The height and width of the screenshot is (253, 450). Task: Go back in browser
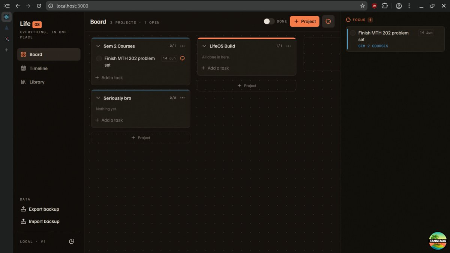pyautogui.click(x=17, y=6)
